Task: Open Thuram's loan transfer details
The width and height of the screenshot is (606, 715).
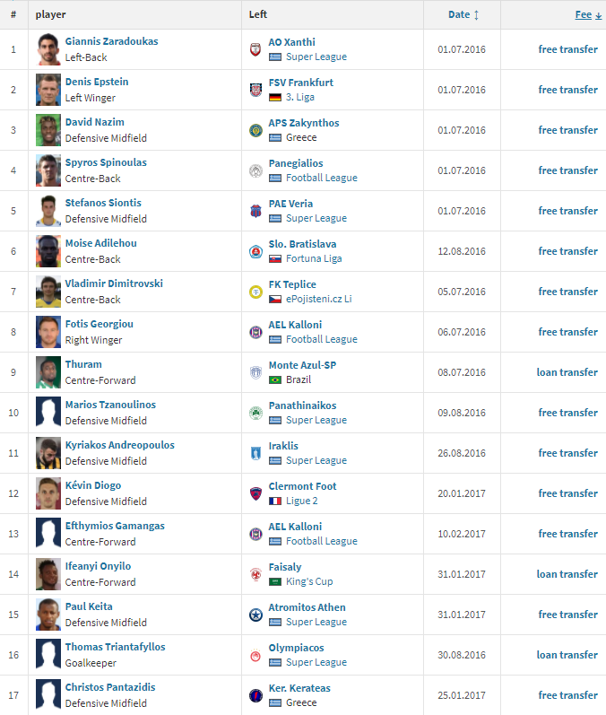Action: click(x=567, y=372)
